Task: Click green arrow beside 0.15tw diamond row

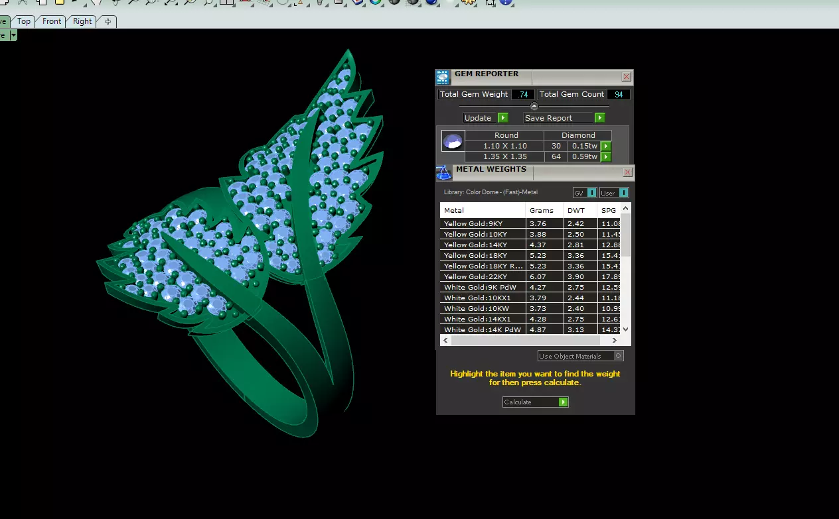Action: coord(606,146)
